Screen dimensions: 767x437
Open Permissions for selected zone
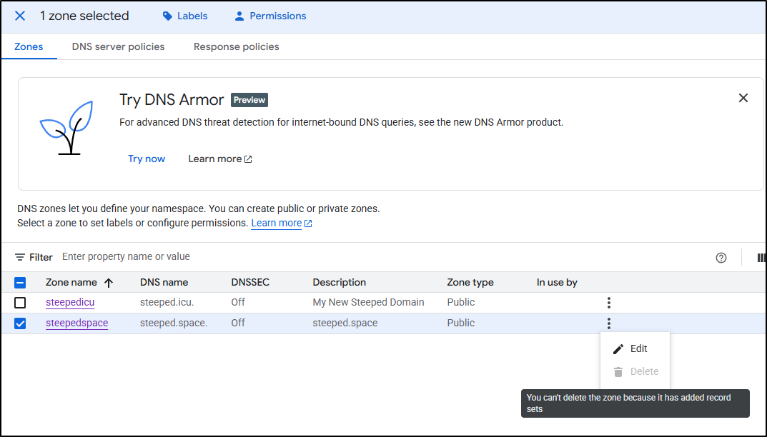coord(270,16)
